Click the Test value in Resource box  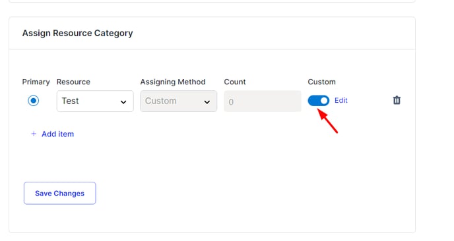point(70,101)
